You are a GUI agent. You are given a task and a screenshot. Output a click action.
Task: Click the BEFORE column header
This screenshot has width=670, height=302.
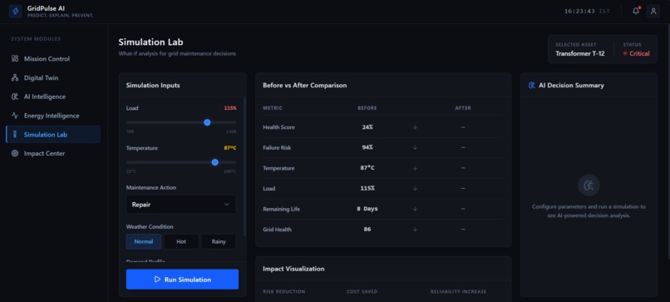click(x=367, y=108)
